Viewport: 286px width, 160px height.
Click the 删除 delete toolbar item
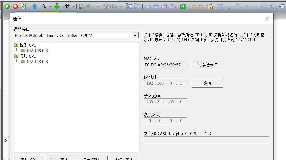click(x=110, y=6)
